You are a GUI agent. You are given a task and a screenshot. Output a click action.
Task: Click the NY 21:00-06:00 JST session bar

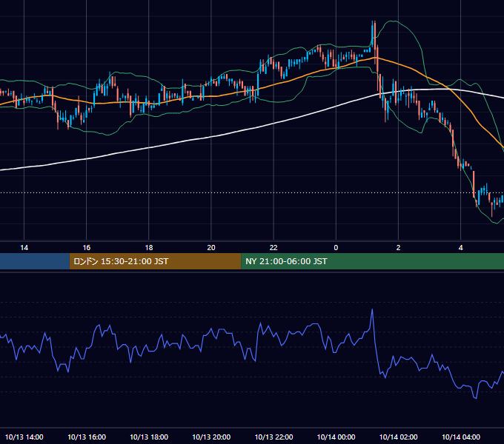tap(373, 261)
